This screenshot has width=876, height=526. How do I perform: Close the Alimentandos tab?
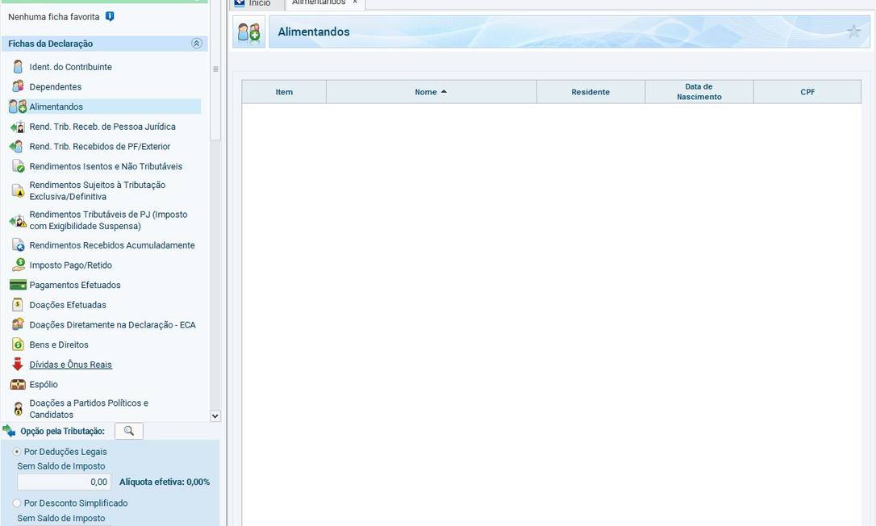tap(355, 2)
